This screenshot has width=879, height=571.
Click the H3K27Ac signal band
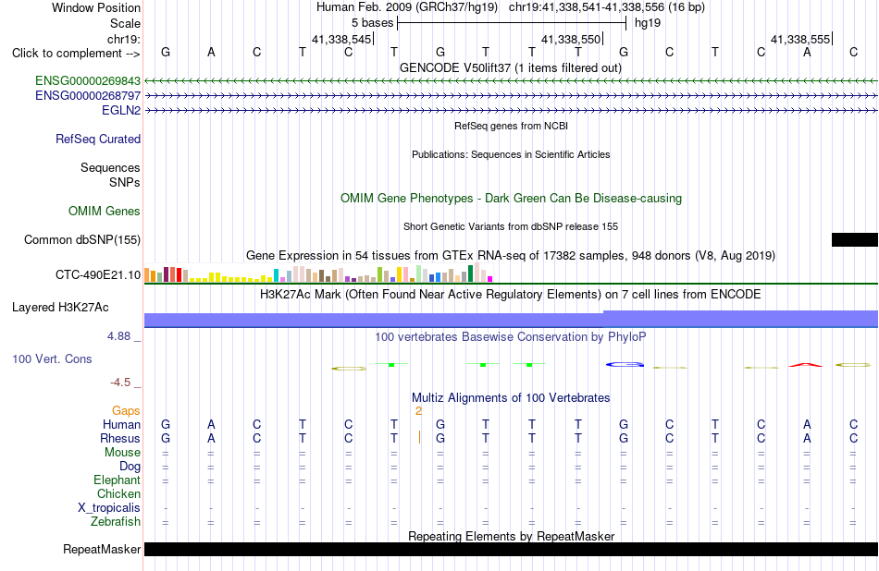pos(511,319)
